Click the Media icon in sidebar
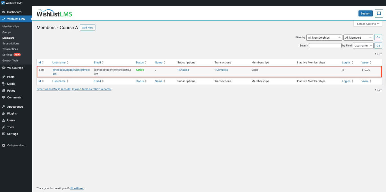This screenshot has width=386, height=192. [4, 84]
